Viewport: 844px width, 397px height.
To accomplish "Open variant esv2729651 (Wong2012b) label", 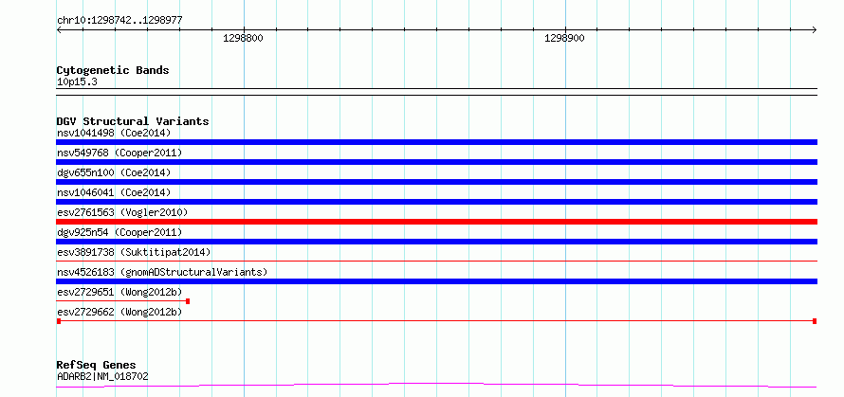I will pyautogui.click(x=119, y=292).
